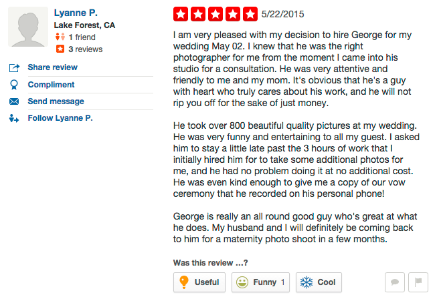Click the Share review arrow icon
Screen dimensions: 435x305
(14, 67)
